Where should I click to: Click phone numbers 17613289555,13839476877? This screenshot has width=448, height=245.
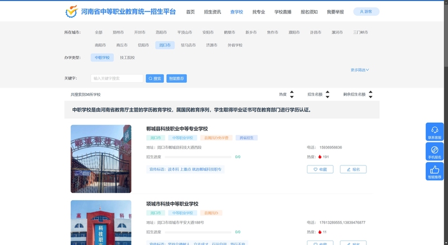(342, 223)
